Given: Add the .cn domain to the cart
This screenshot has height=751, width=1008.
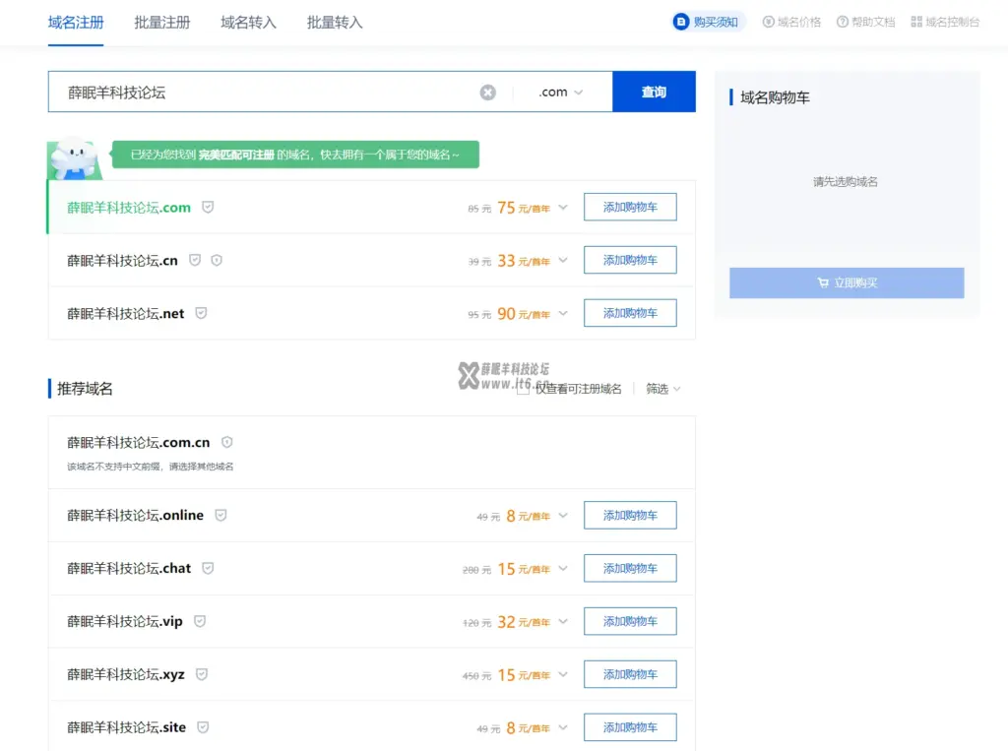Looking at the screenshot, I should click(x=630, y=260).
